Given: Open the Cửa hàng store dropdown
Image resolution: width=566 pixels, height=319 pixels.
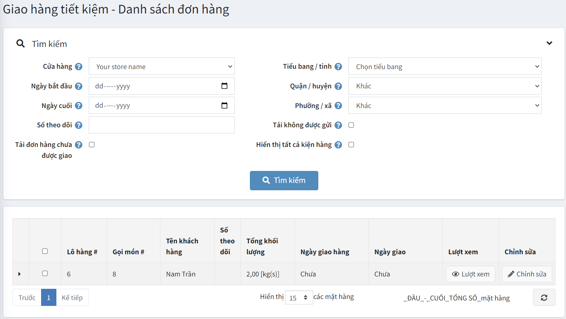Looking at the screenshot, I should click(x=162, y=67).
